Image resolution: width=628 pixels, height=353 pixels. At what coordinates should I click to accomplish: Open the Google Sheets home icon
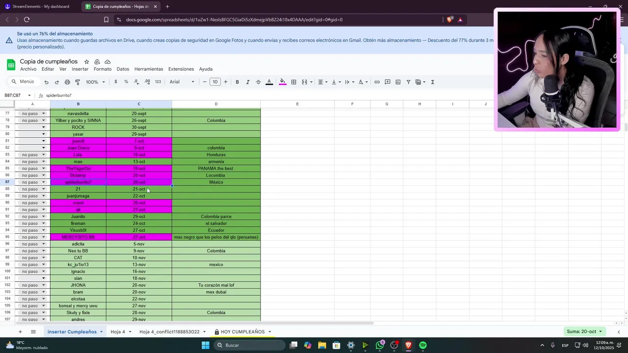[x=11, y=65]
